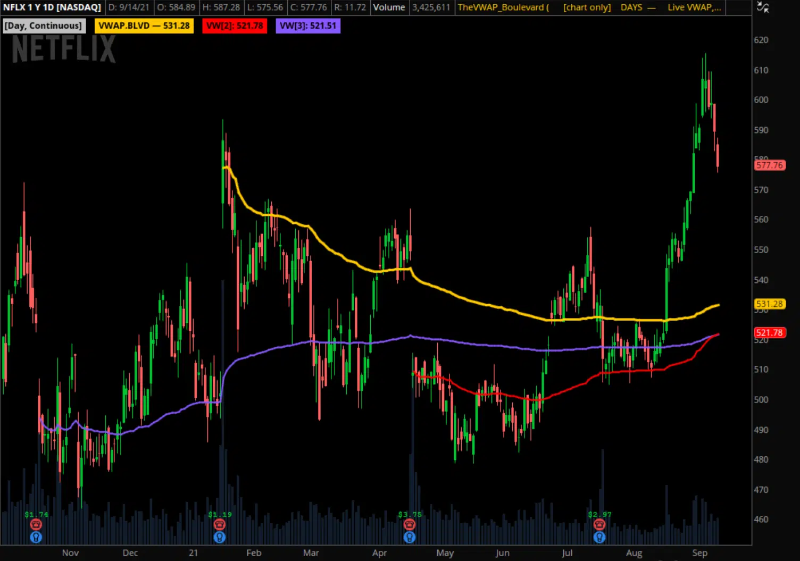
Task: Click the 620 price axis label
Action: point(761,40)
